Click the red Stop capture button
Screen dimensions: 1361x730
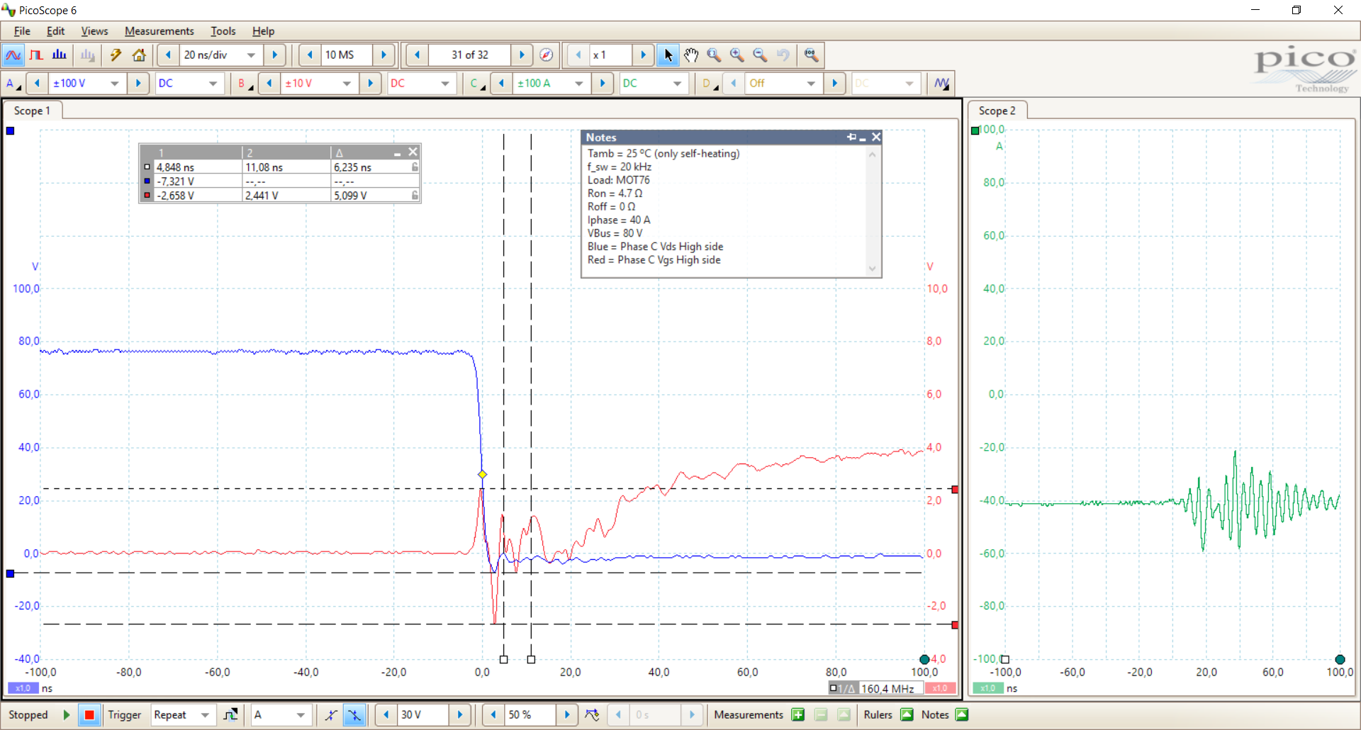(89, 715)
